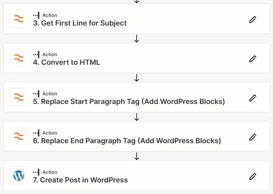This screenshot has height=194, width=273.
Task: Click arrow connector between steps 6 and 7
Action: pyautogui.click(x=137, y=156)
